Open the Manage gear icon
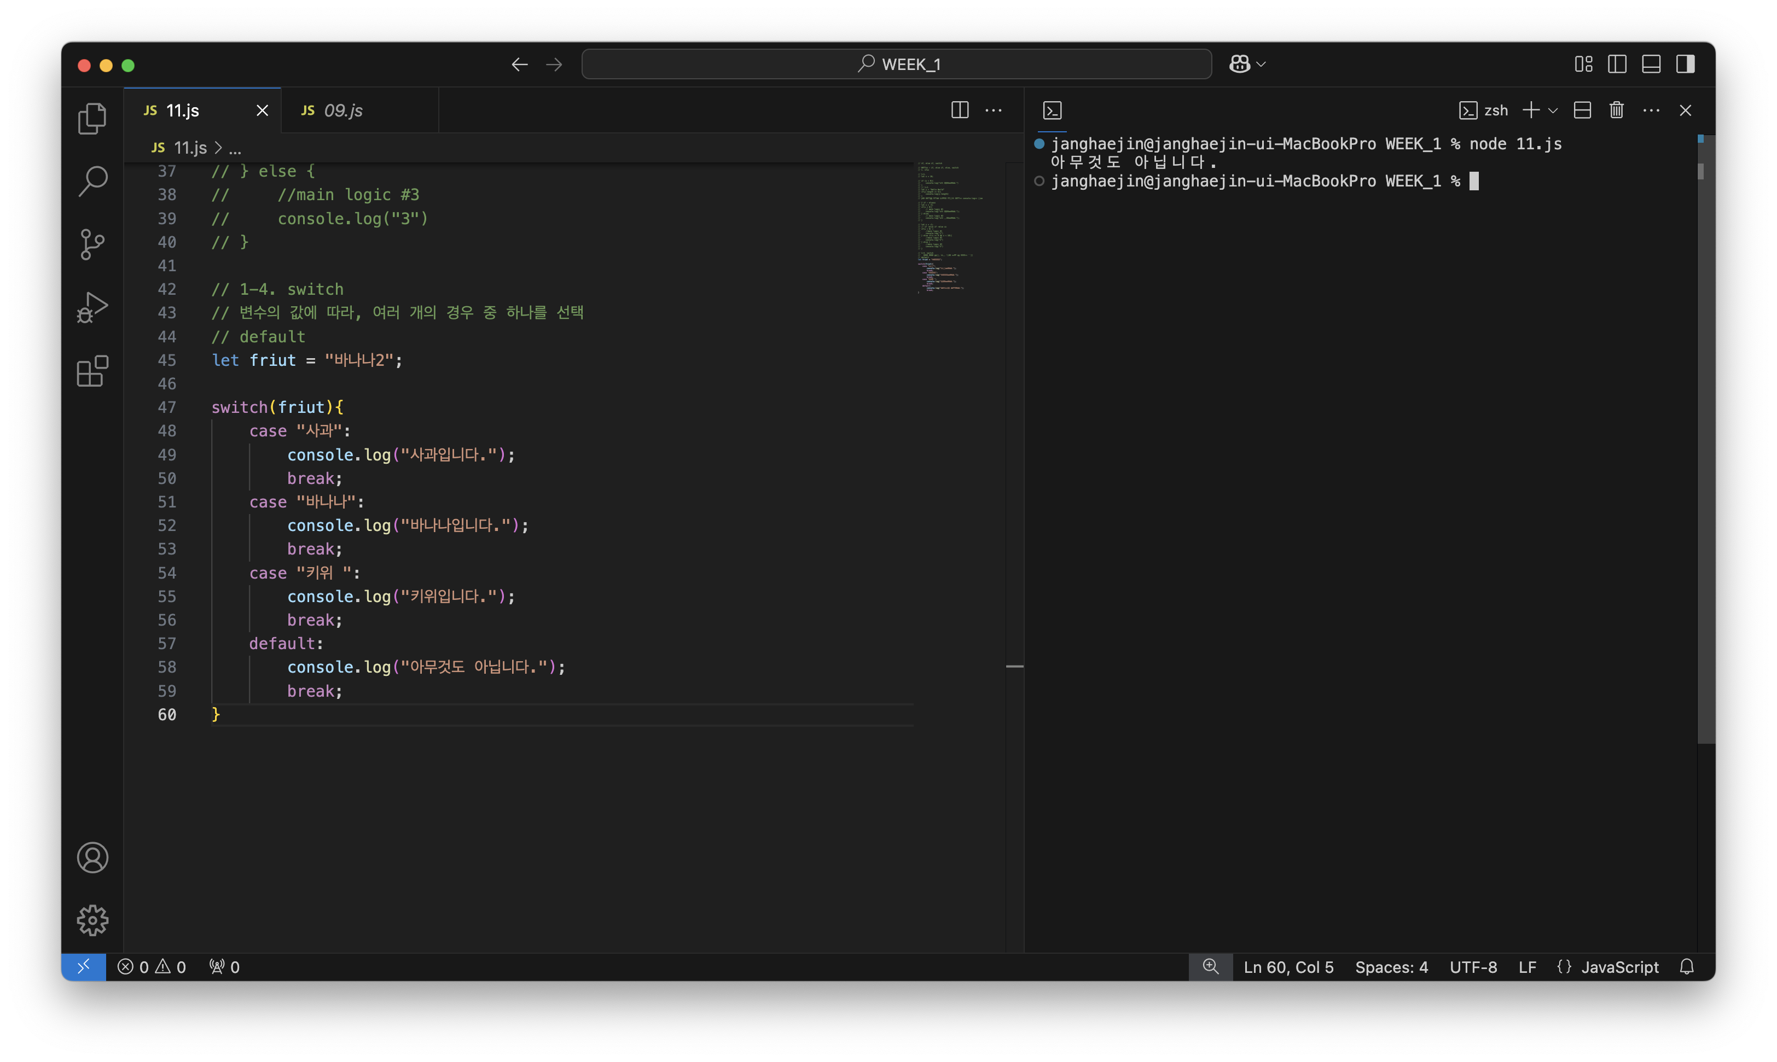1777x1062 pixels. (x=92, y=920)
